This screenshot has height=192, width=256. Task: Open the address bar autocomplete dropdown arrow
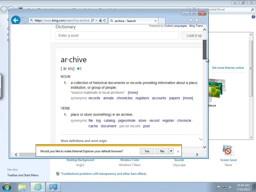[96, 20]
